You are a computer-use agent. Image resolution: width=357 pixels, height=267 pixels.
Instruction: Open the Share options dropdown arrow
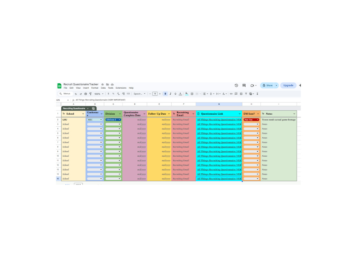(276, 85)
